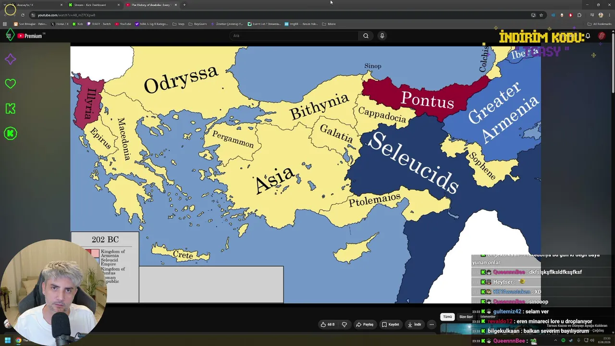Click the YouTube search magnifier button
Viewport: 615px width, 346px height.
366,36
